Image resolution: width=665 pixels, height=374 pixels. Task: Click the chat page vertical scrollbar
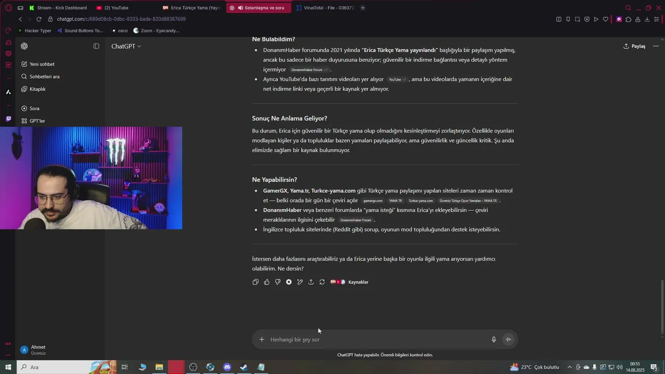(x=662, y=306)
